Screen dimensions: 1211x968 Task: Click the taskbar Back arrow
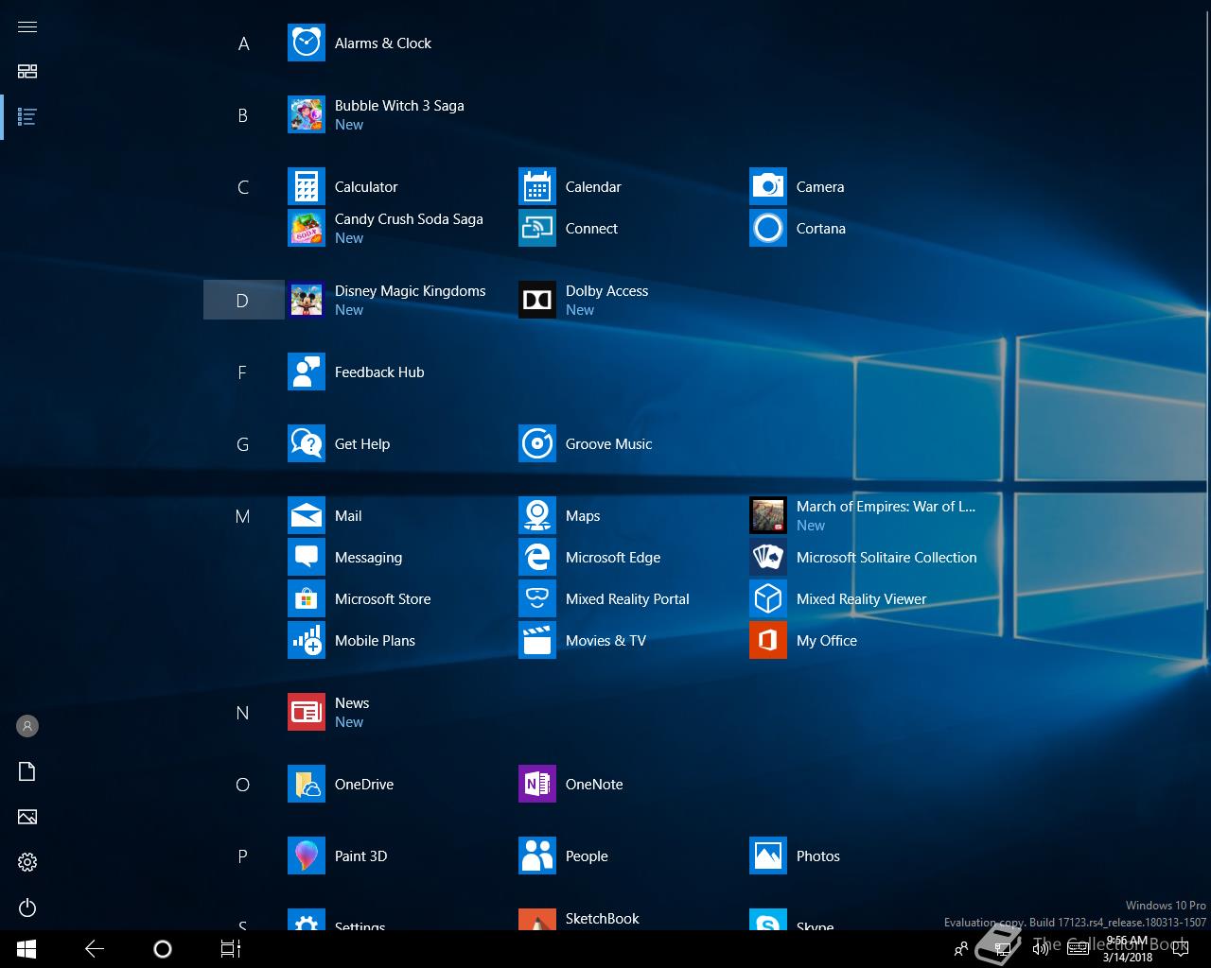pyautogui.click(x=95, y=949)
